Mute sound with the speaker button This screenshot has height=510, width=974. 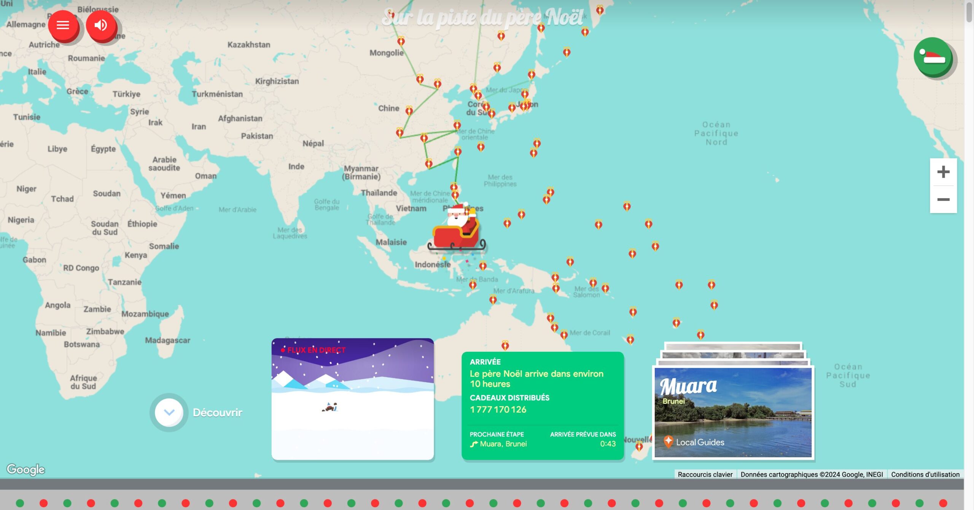pos(101,25)
